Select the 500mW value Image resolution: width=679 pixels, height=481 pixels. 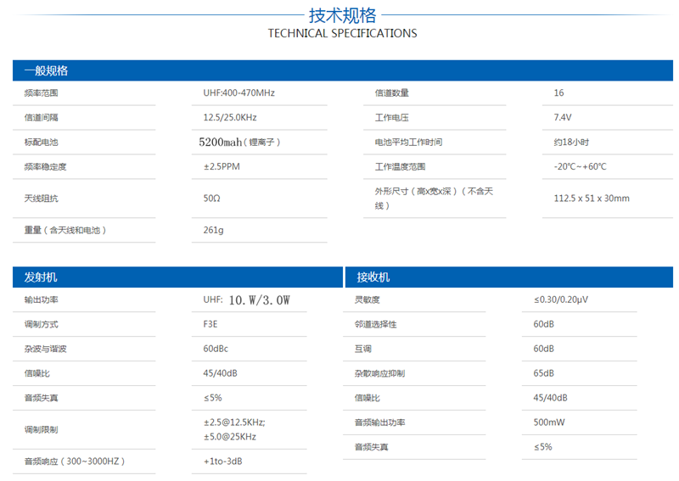point(549,422)
